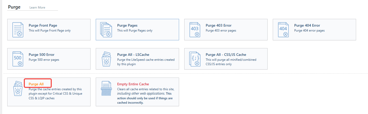The image size is (368, 114).
Task: Click the Purge 500 Error title
Action: [x=41, y=55]
